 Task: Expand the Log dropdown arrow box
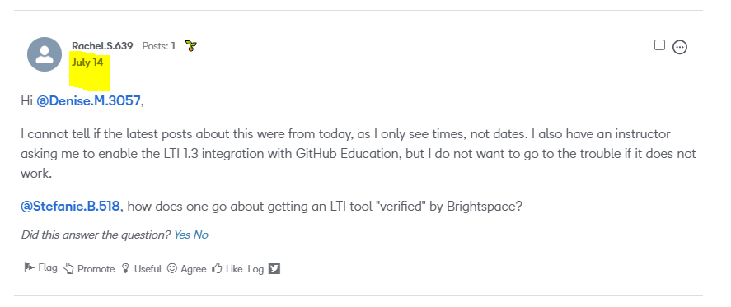[x=274, y=268]
